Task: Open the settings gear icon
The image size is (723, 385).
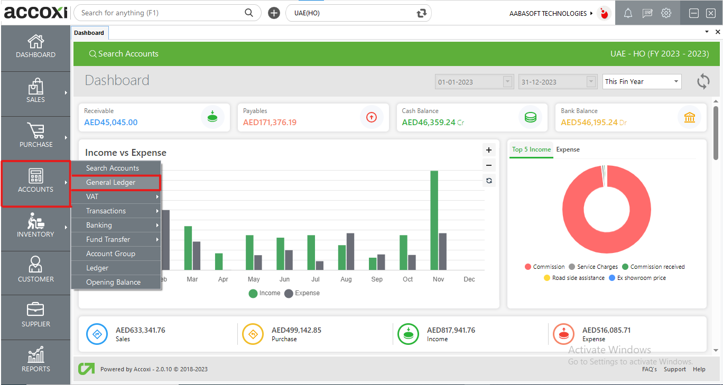Action: 666,13
